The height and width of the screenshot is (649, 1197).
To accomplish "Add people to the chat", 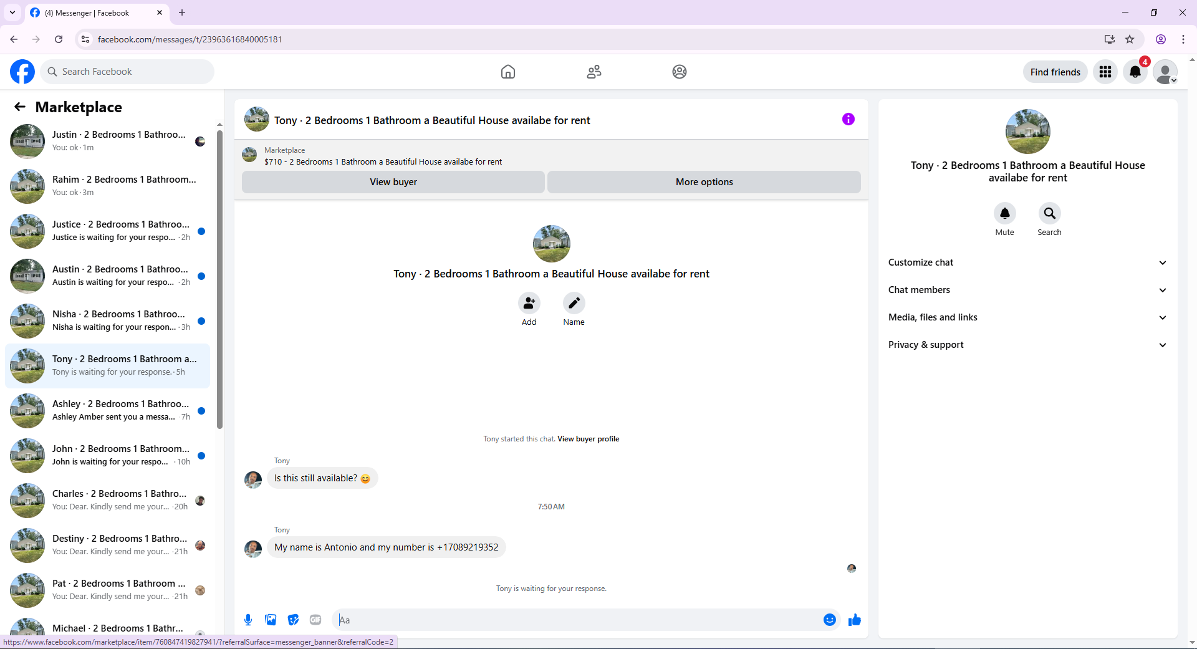I will point(529,303).
